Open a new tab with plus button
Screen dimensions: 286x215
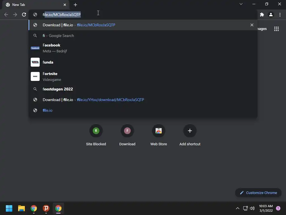click(75, 5)
